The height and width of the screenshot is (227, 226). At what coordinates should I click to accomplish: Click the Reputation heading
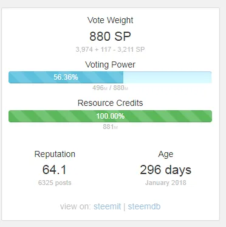(x=55, y=154)
